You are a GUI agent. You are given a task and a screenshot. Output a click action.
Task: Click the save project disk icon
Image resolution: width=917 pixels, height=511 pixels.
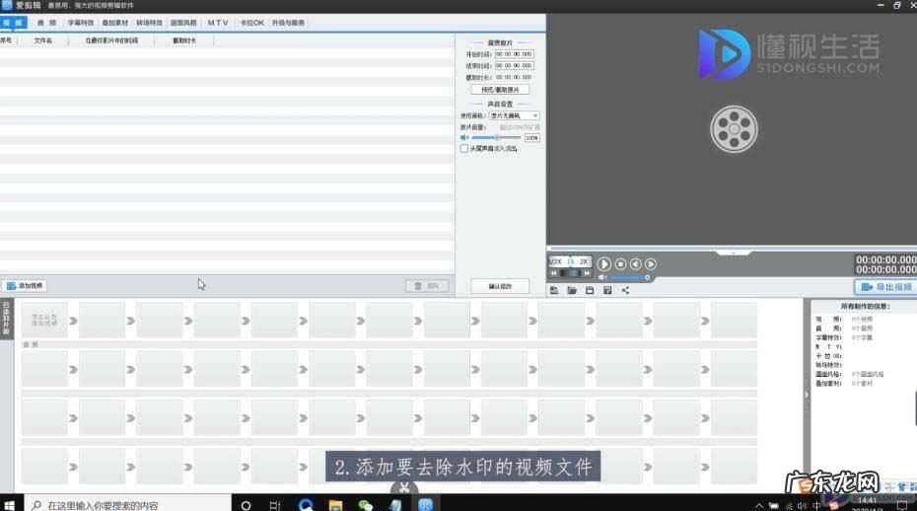(590, 291)
